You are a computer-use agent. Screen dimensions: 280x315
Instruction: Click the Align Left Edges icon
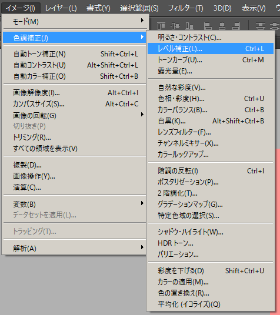tap(208, 26)
